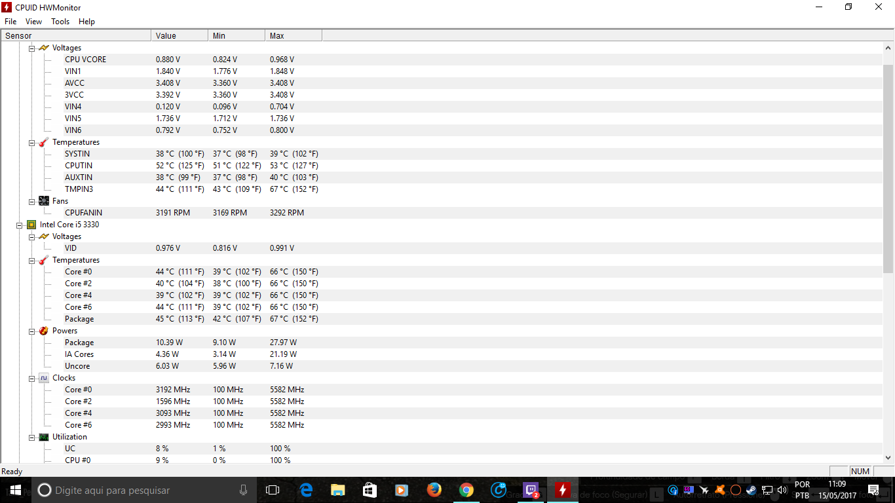This screenshot has width=895, height=503.
Task: Click the Steam icon in the system tray
Action: coord(751,490)
